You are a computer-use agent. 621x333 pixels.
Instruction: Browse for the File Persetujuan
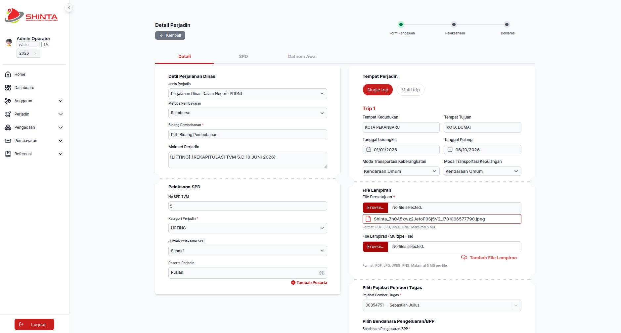375,208
